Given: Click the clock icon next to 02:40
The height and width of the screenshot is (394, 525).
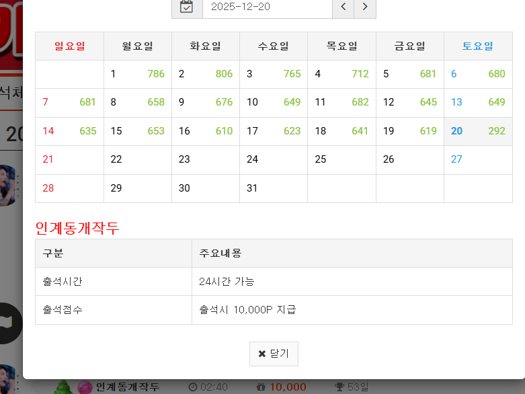Looking at the screenshot, I should [x=193, y=387].
